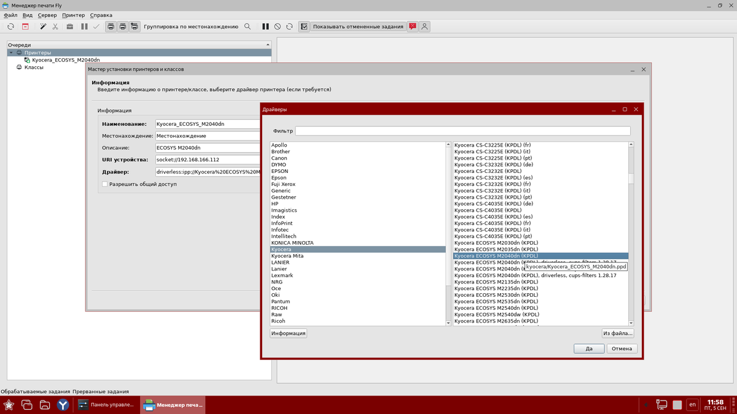The width and height of the screenshot is (737, 414).
Task: Open the Справка menu
Action: (x=101, y=15)
